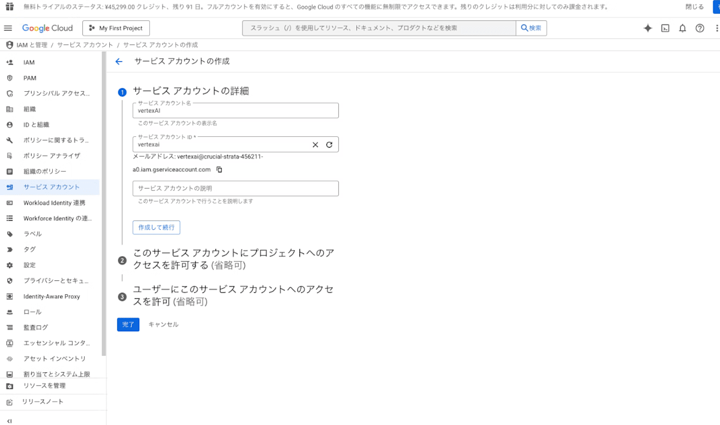Click the タグ icon in sidebar
The image size is (720, 425).
(10, 250)
